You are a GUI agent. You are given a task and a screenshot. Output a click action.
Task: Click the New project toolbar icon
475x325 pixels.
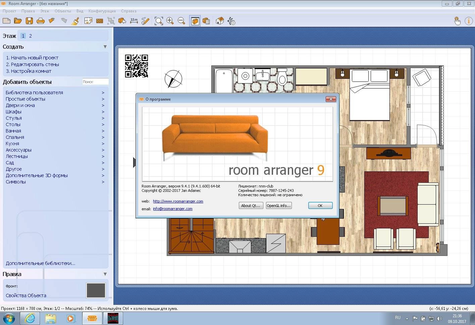click(x=6, y=21)
